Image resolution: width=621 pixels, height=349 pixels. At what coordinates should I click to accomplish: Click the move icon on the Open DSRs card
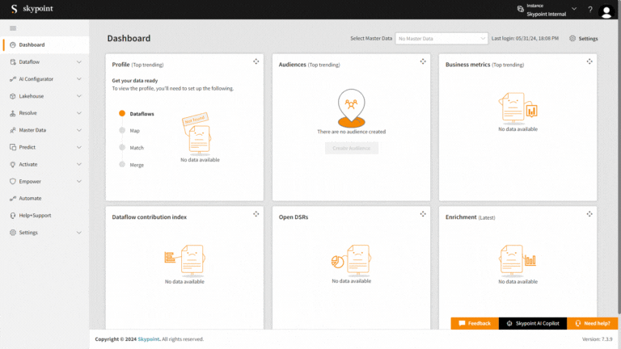click(x=423, y=214)
